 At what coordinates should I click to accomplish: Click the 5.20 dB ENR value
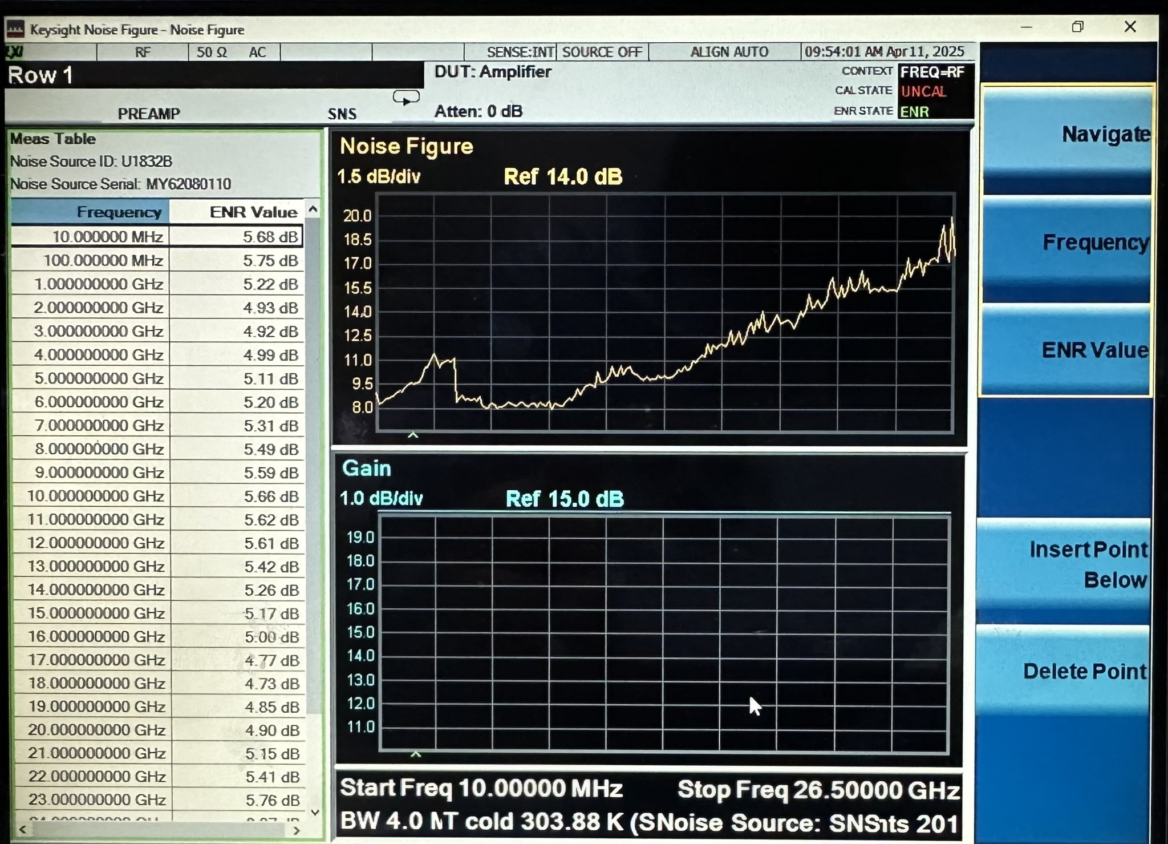271,402
